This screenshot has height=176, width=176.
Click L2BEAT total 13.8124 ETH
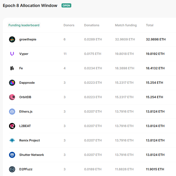[155, 126]
